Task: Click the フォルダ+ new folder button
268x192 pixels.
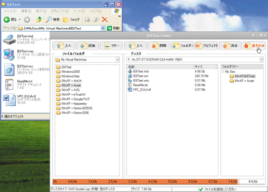Action: (x=183, y=46)
